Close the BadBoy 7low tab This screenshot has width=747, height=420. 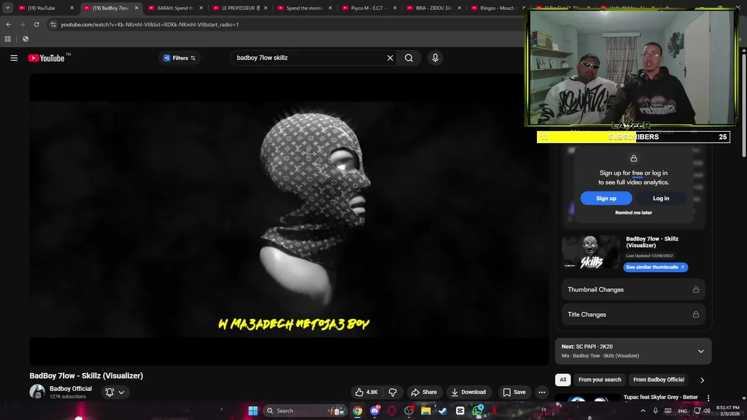click(x=136, y=8)
